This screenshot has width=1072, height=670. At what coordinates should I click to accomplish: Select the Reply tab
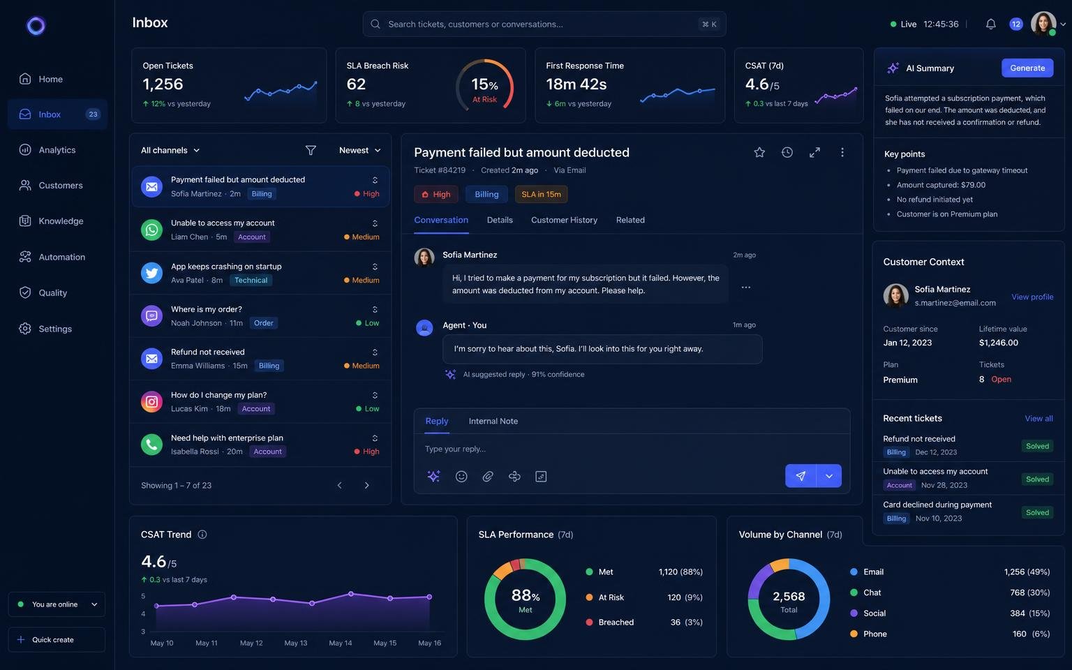click(437, 421)
